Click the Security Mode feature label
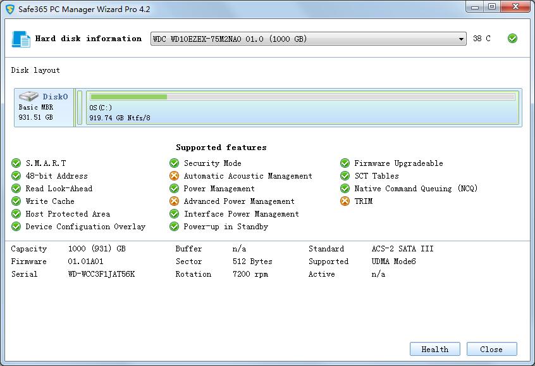The width and height of the screenshot is (535, 366). [212, 163]
